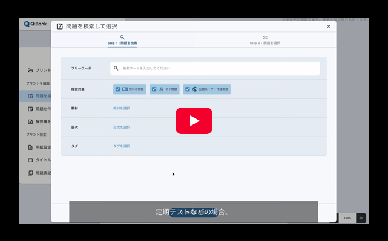The width and height of the screenshot is (388, 241).
Task: Toggle 公開ユーザー作成問題 checkbox
Action: (x=188, y=89)
